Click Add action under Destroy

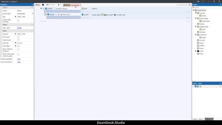point(85,11)
